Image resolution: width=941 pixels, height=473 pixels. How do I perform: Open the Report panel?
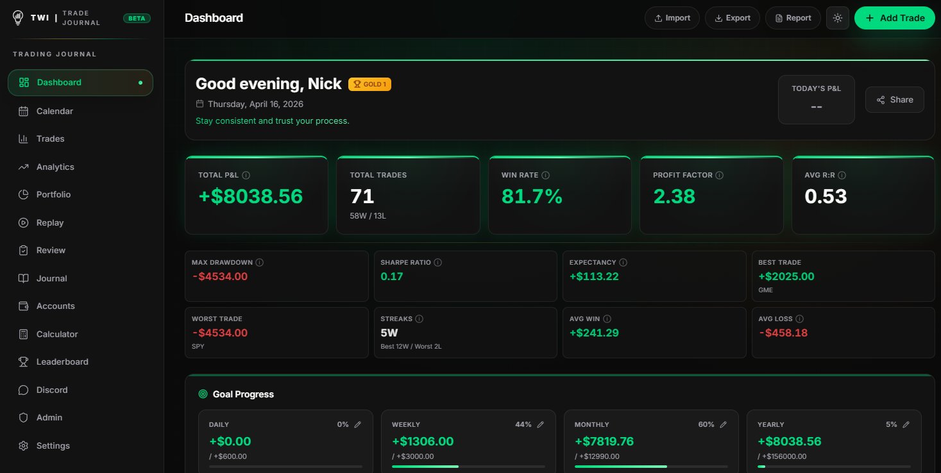point(793,18)
